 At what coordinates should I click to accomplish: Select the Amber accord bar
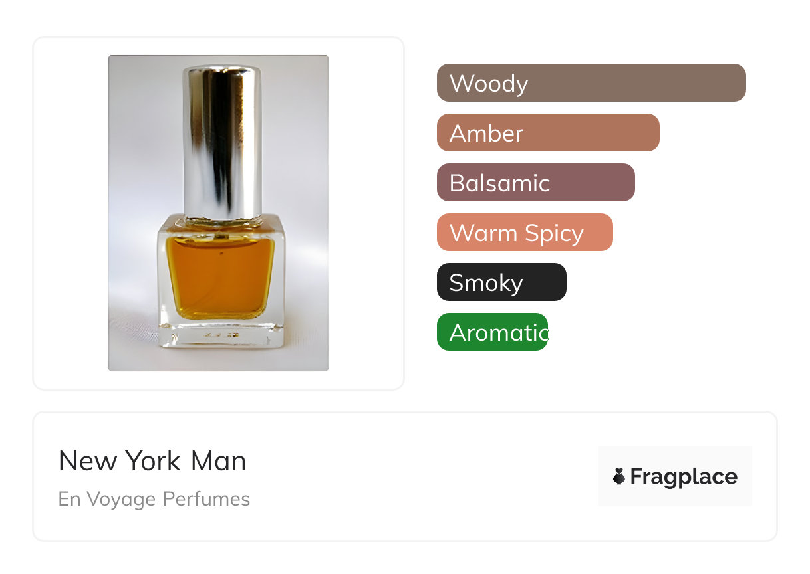548,133
